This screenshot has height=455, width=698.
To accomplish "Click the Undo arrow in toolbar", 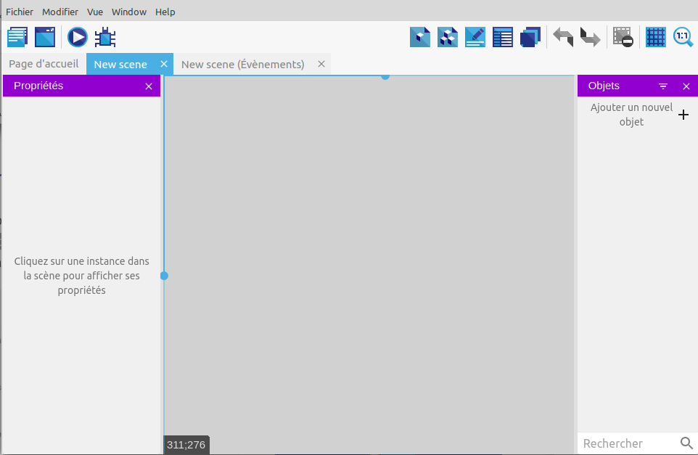I will click(x=563, y=37).
